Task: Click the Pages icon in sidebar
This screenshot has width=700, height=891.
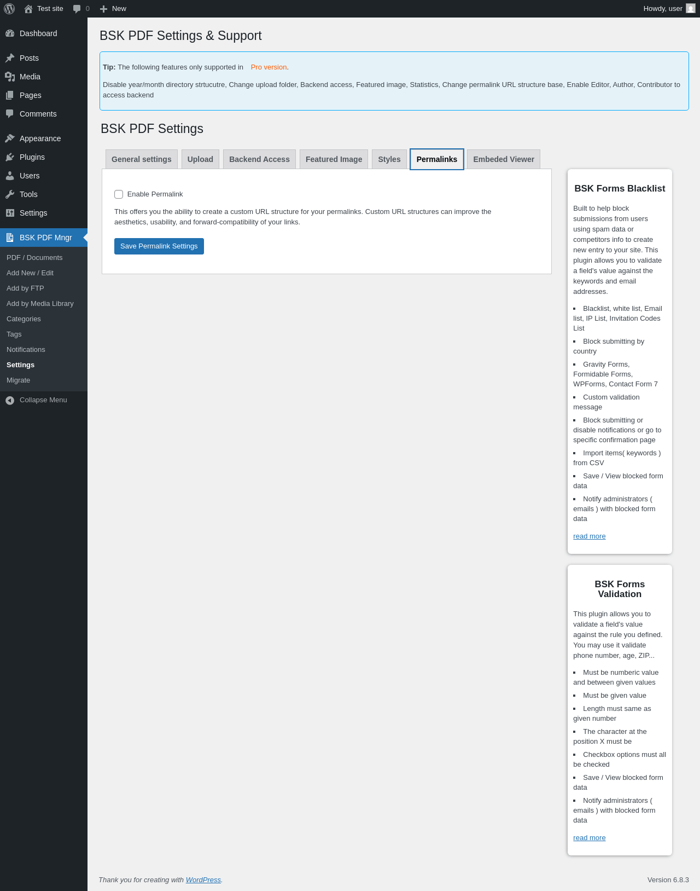Action: tap(10, 95)
